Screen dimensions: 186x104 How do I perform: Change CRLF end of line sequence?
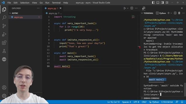tap(144, 102)
